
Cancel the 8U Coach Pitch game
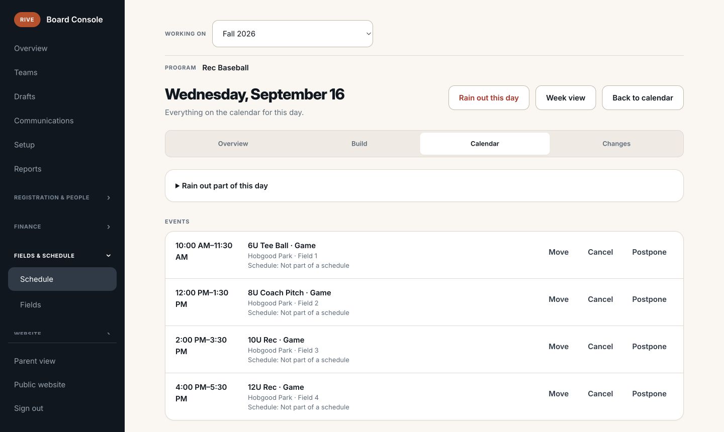point(600,299)
